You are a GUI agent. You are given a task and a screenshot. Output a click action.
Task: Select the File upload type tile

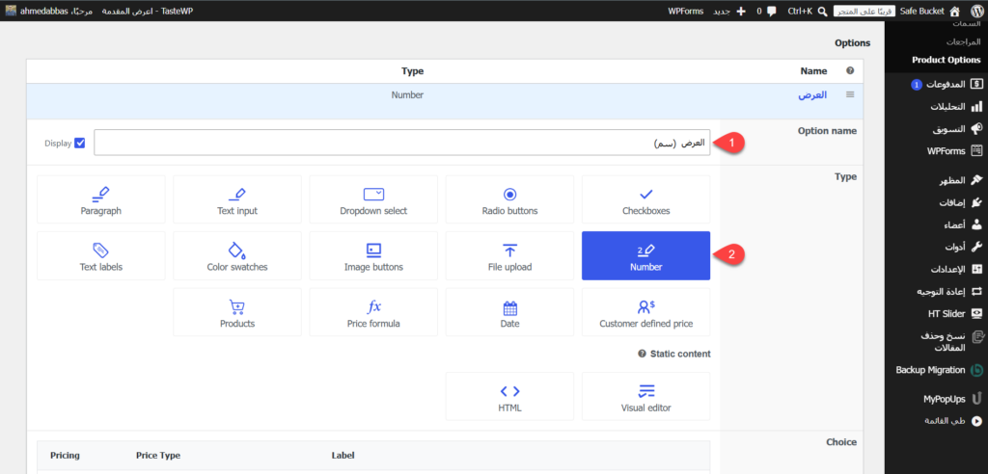(509, 255)
